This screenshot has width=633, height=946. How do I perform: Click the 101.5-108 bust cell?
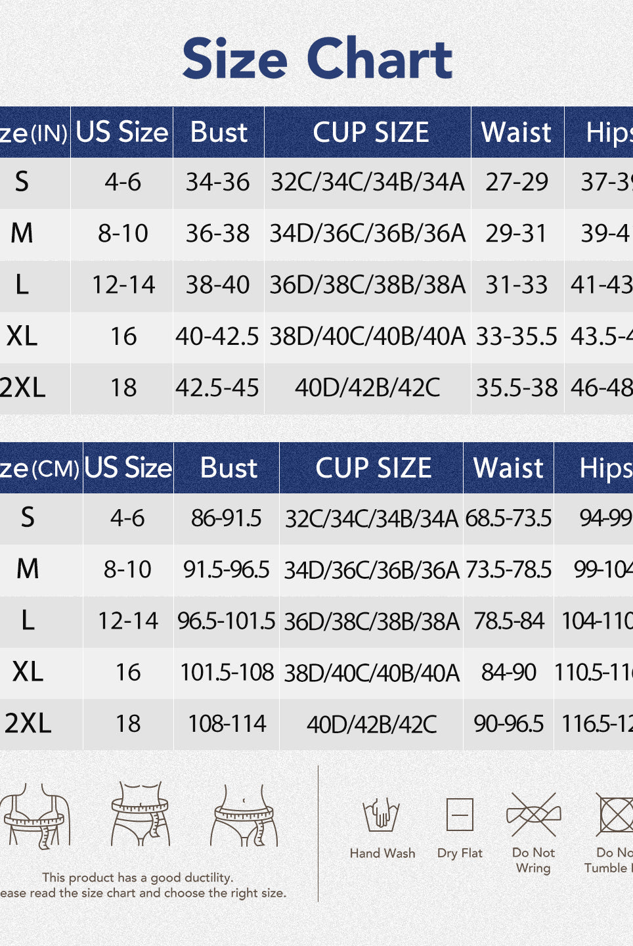[227, 672]
